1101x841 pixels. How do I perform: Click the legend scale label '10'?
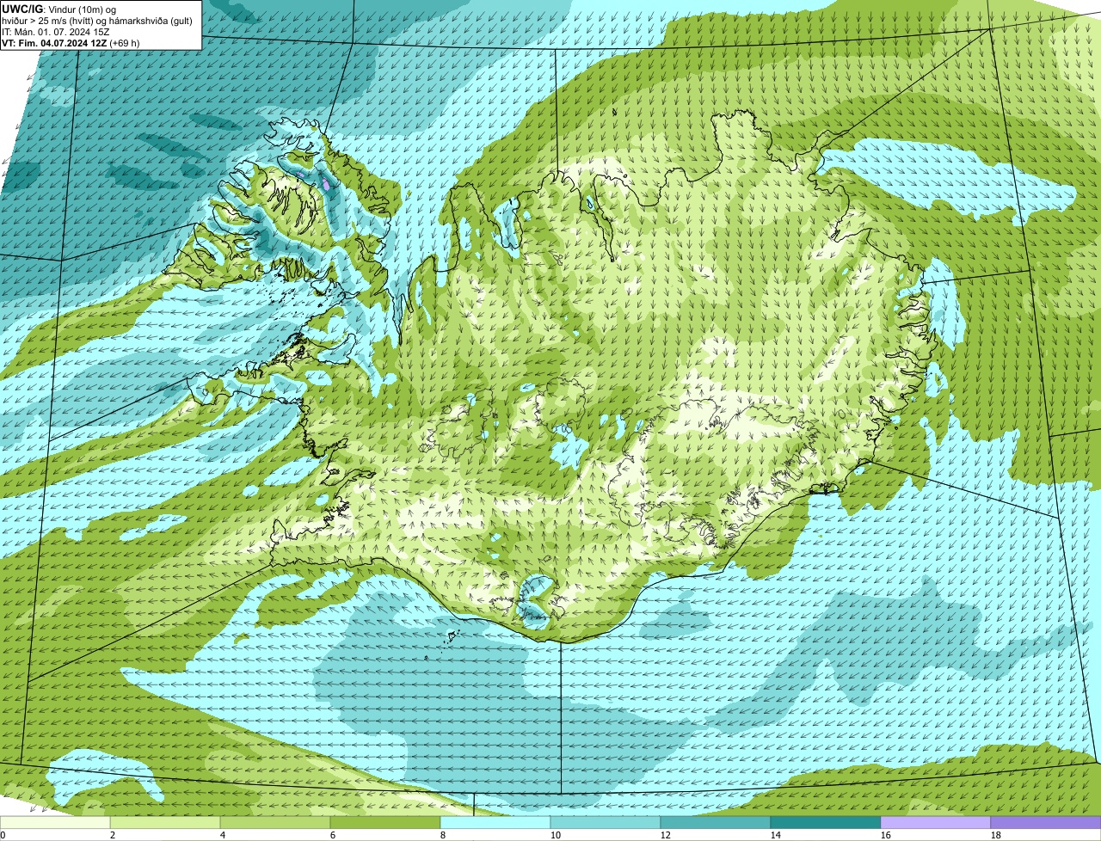pyautogui.click(x=556, y=835)
